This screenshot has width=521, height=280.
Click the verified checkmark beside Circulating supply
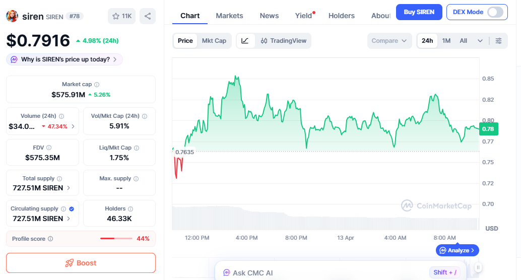click(x=72, y=209)
